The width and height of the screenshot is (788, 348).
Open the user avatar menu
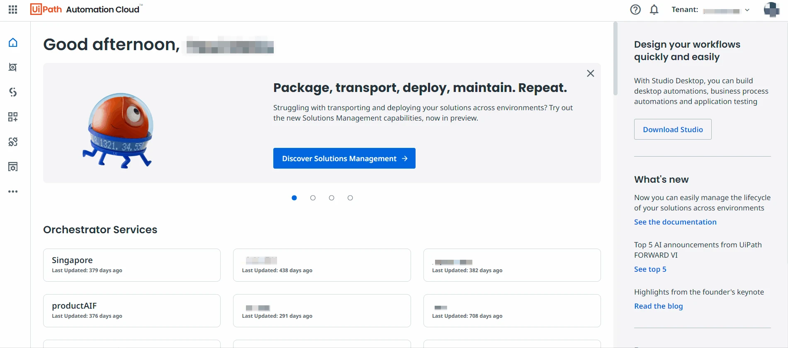[x=771, y=10]
